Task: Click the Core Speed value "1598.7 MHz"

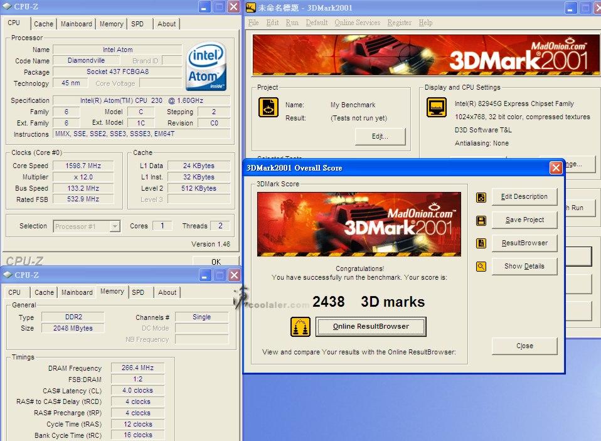Action: 83,166
